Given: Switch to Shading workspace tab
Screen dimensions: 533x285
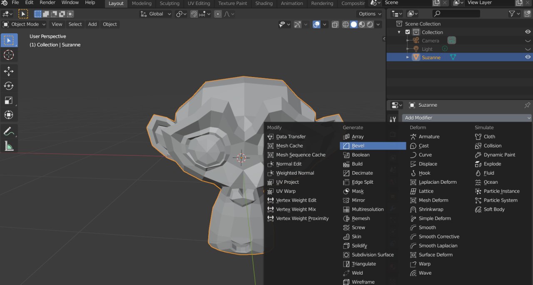Looking at the screenshot, I should [264, 3].
